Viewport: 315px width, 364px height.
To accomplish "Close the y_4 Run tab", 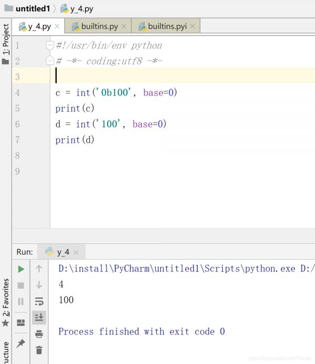I will click(76, 252).
